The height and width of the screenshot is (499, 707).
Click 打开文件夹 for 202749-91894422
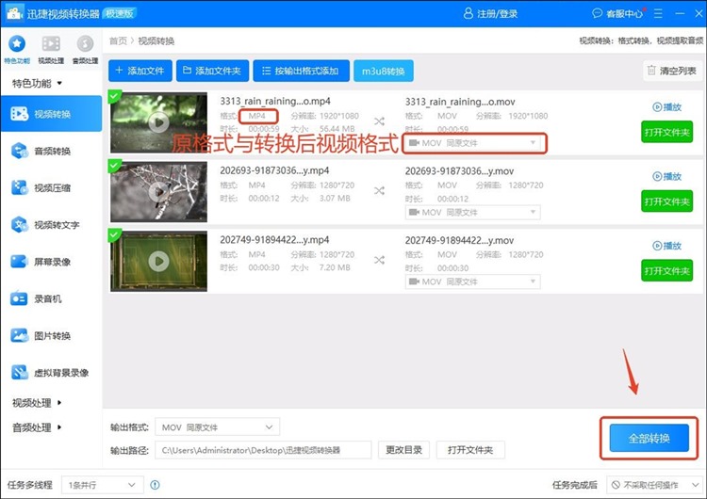tap(666, 270)
